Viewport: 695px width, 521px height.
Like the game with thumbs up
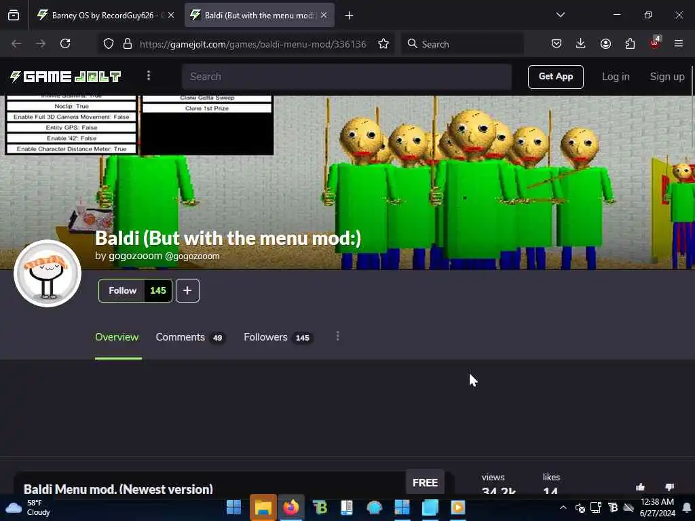(x=640, y=487)
